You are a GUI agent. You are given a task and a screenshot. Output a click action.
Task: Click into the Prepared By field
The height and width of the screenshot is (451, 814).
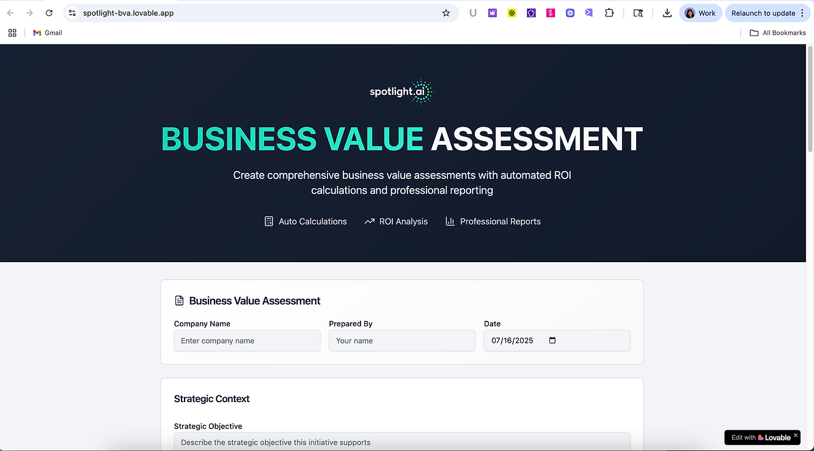click(402, 340)
